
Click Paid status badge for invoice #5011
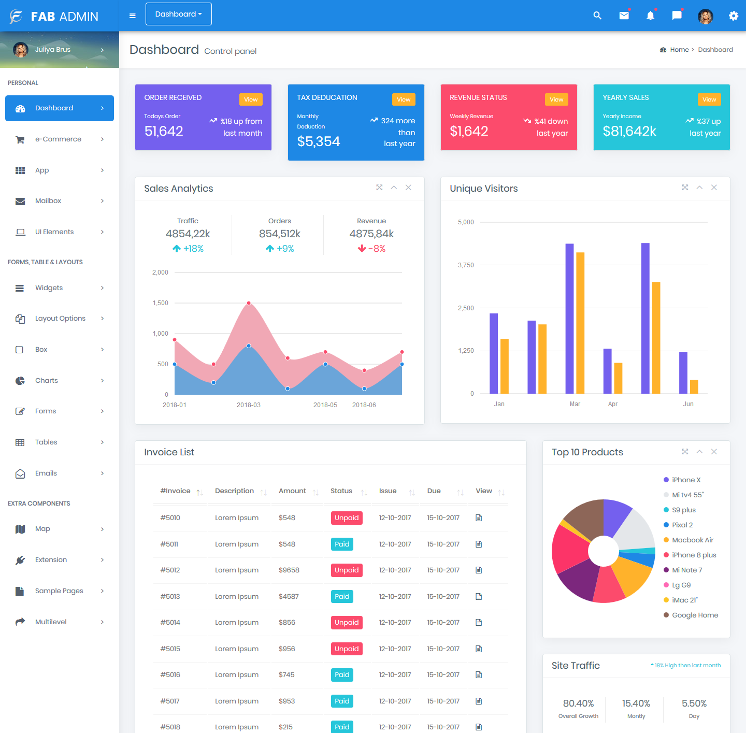(342, 544)
